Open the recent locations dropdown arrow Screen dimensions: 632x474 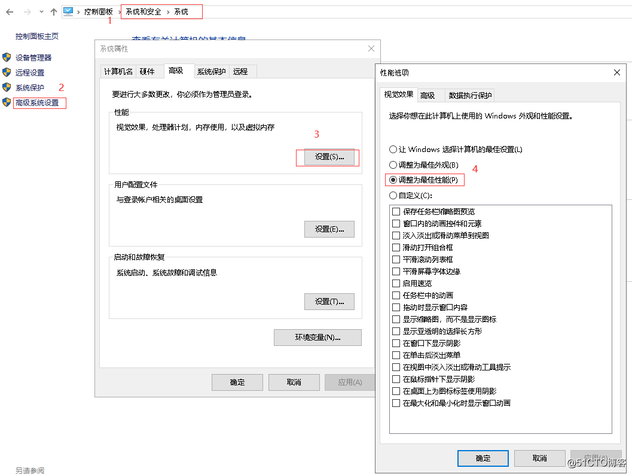pos(41,12)
